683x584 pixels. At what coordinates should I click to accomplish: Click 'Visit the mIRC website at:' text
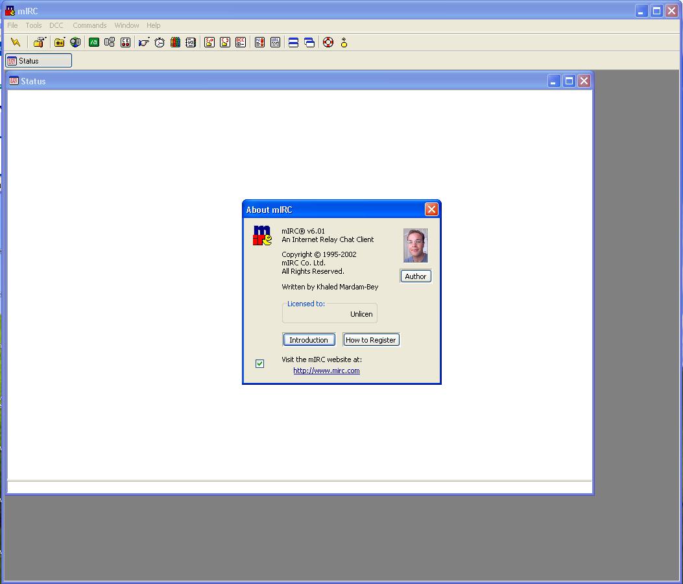[322, 359]
